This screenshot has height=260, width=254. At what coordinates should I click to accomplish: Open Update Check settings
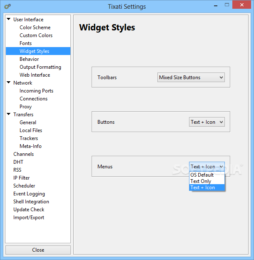tap(29, 210)
